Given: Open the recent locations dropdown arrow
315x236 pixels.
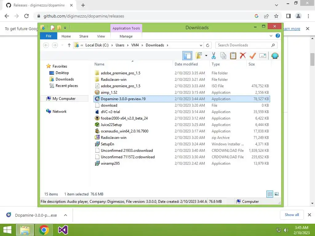Looking at the screenshot, I should [62, 45].
